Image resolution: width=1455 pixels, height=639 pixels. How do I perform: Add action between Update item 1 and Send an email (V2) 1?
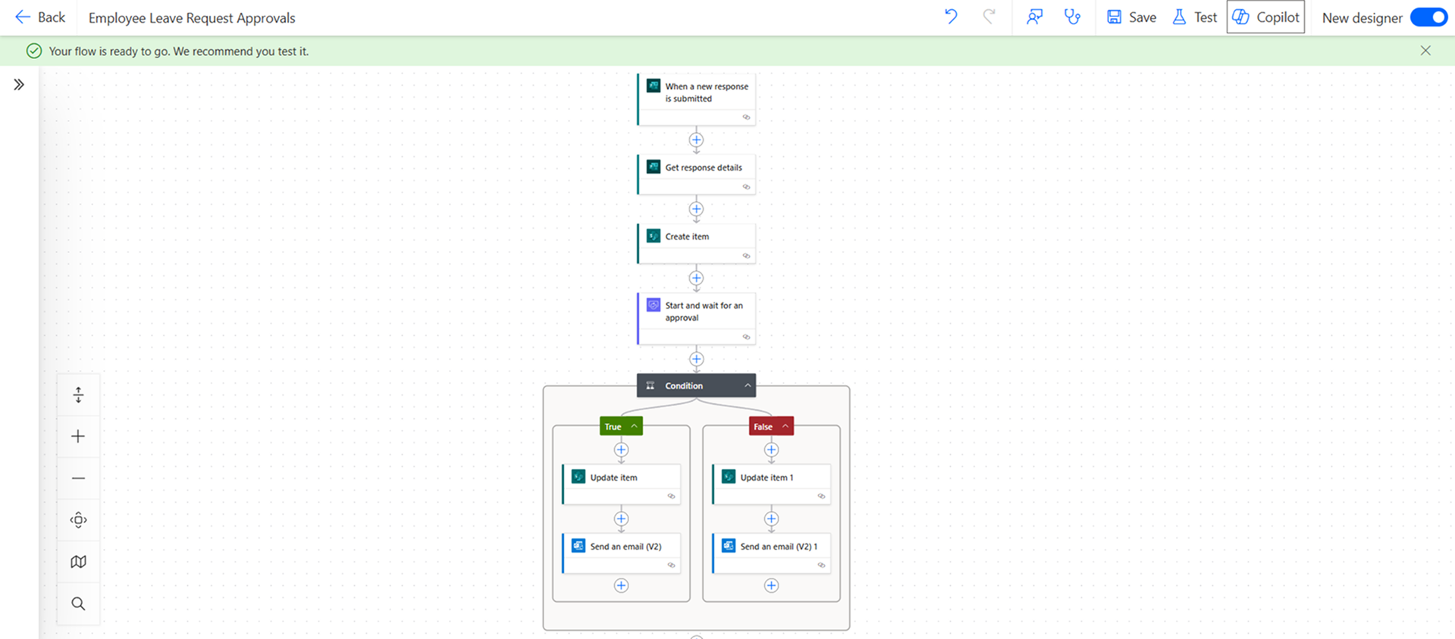tap(771, 519)
